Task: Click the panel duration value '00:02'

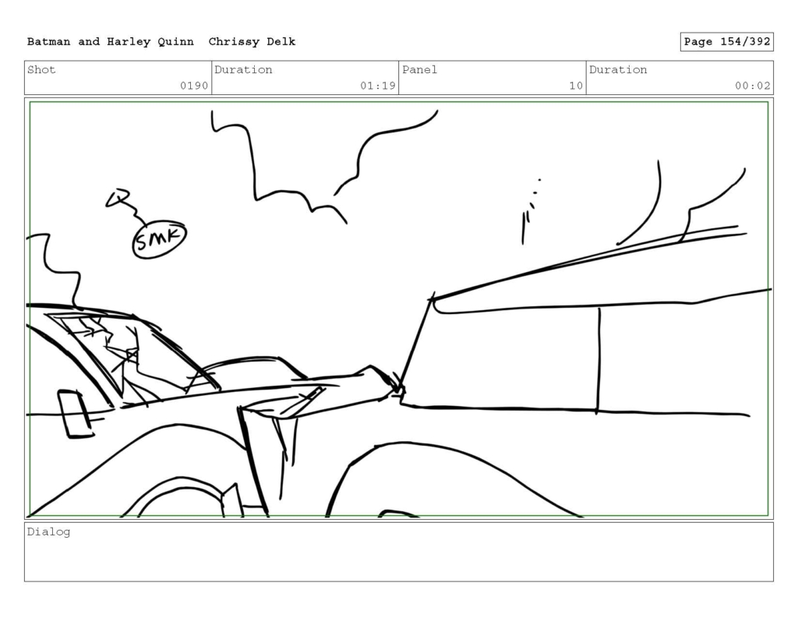Action: pos(752,86)
